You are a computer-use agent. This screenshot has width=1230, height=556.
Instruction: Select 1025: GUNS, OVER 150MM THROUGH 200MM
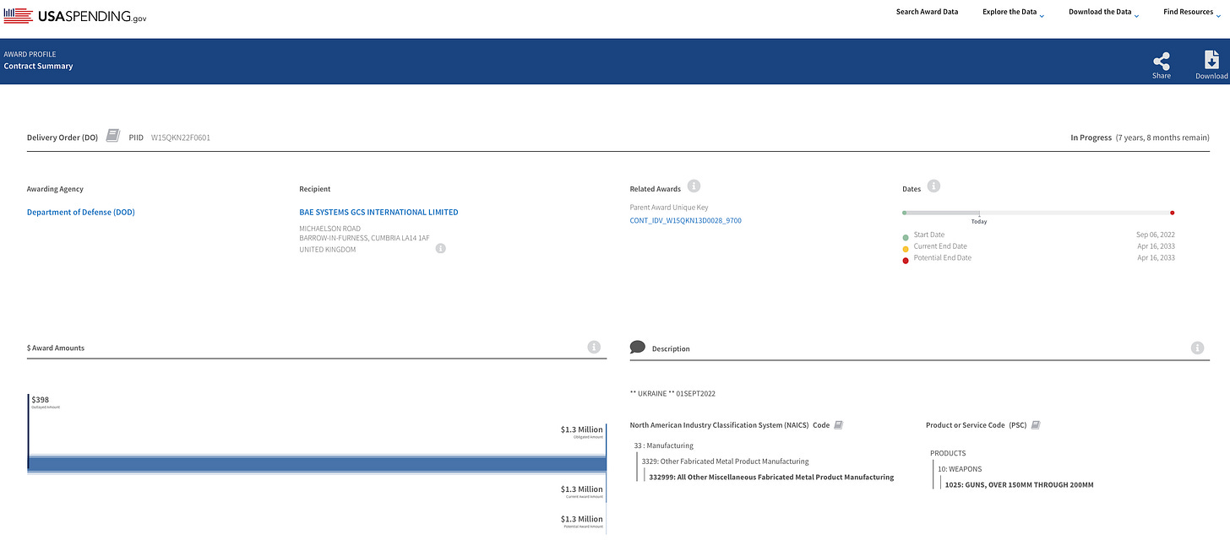point(1020,484)
